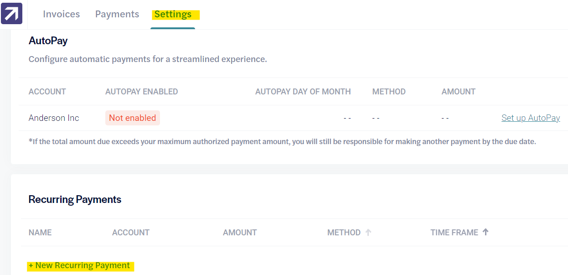Click the Set up AutoPay link
The image size is (568, 275).
531,118
